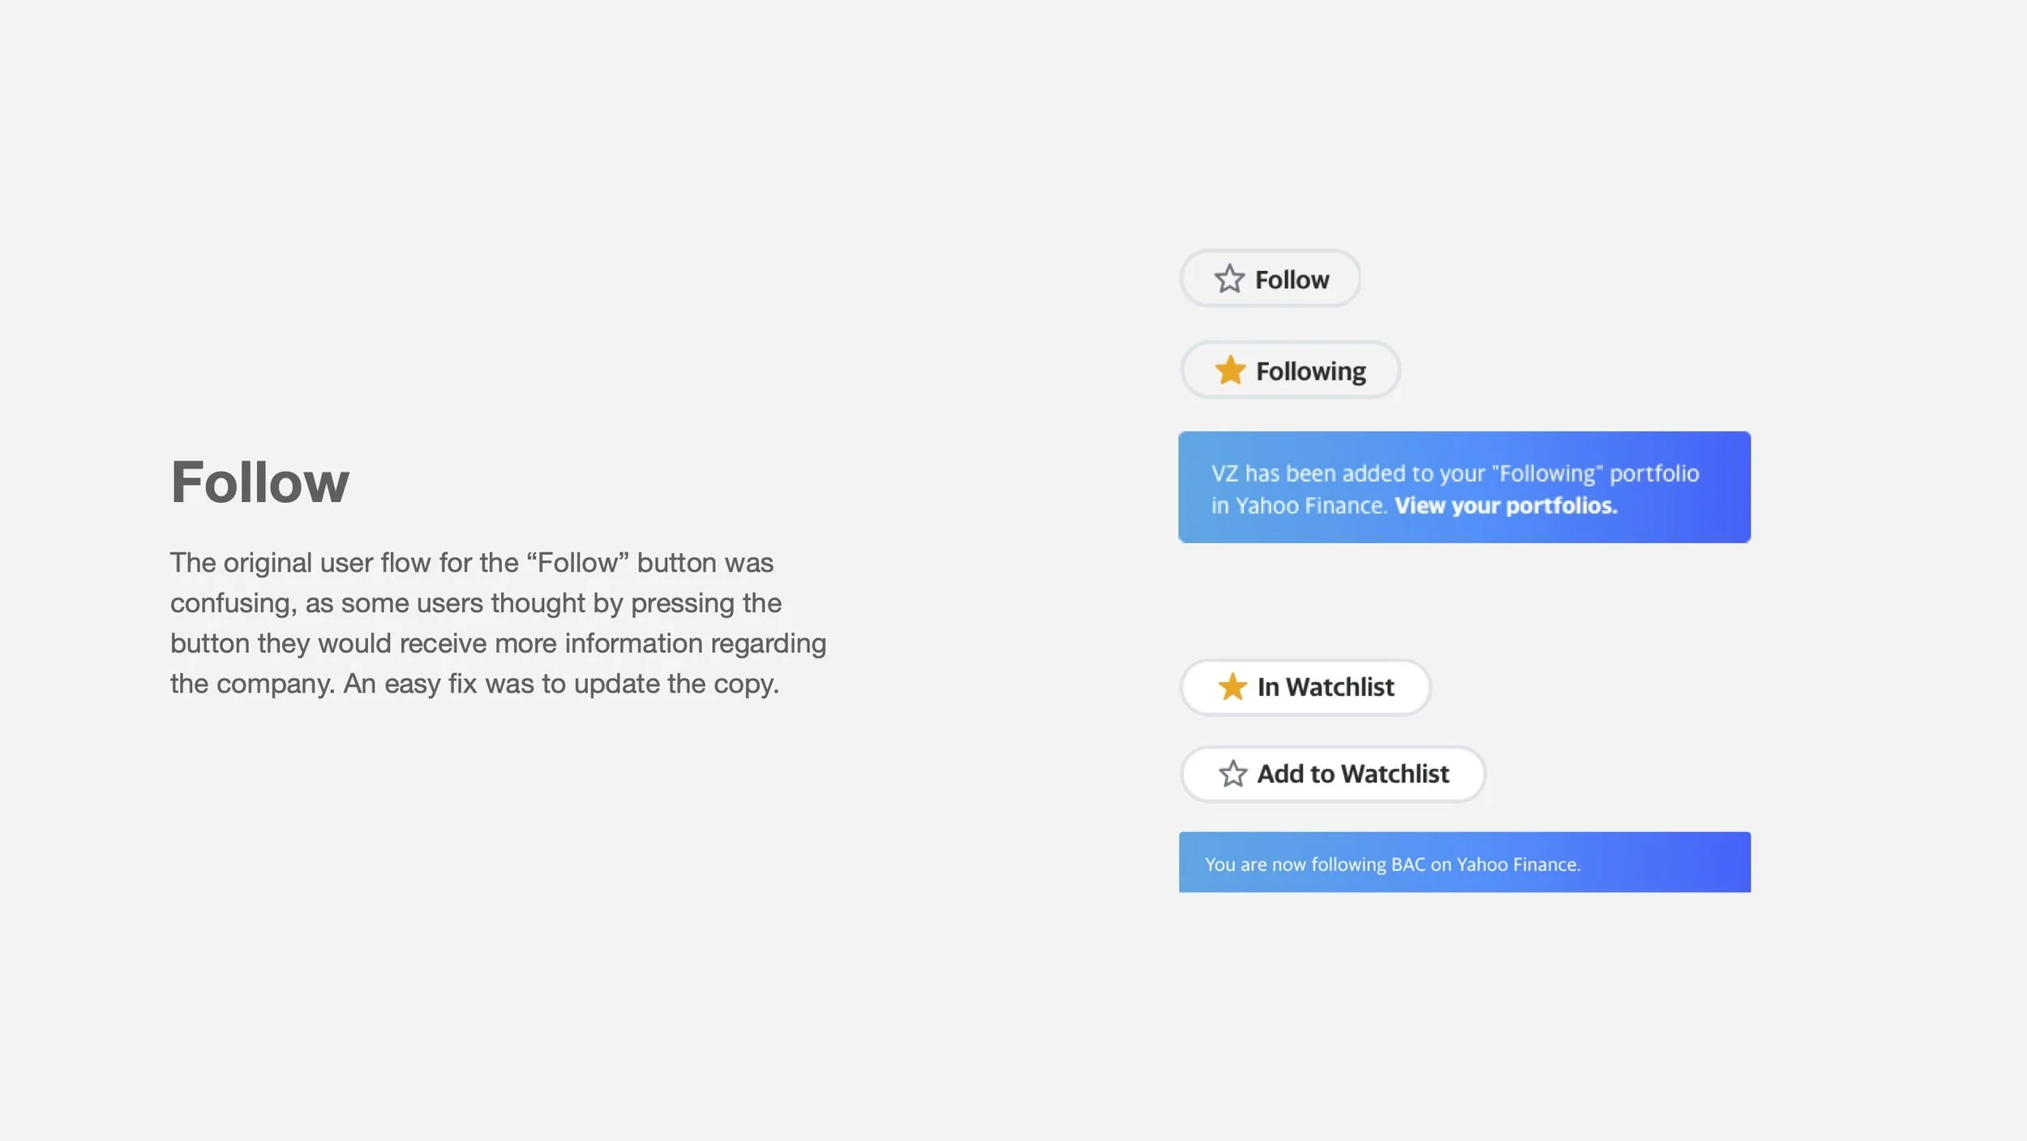Toggle the Following button label off
Screen dimensions: 2027x1141
pos(1310,371)
